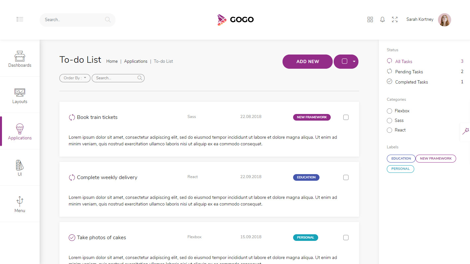Click the hot-air balloon Applications icon
Screen dimensions: 470x264
19,129
